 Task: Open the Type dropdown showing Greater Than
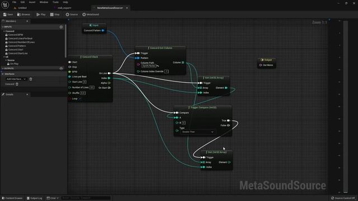pos(197,132)
